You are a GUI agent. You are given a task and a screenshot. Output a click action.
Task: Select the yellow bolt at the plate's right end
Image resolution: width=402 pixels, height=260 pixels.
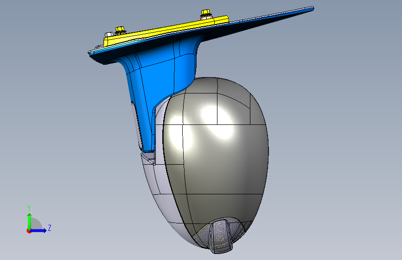[205, 13]
